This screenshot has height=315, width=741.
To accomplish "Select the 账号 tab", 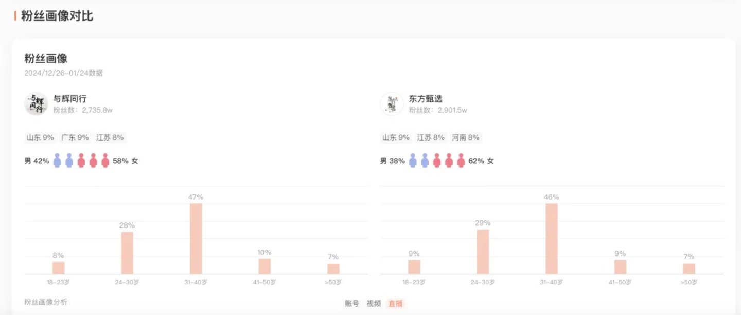I will click(x=352, y=303).
